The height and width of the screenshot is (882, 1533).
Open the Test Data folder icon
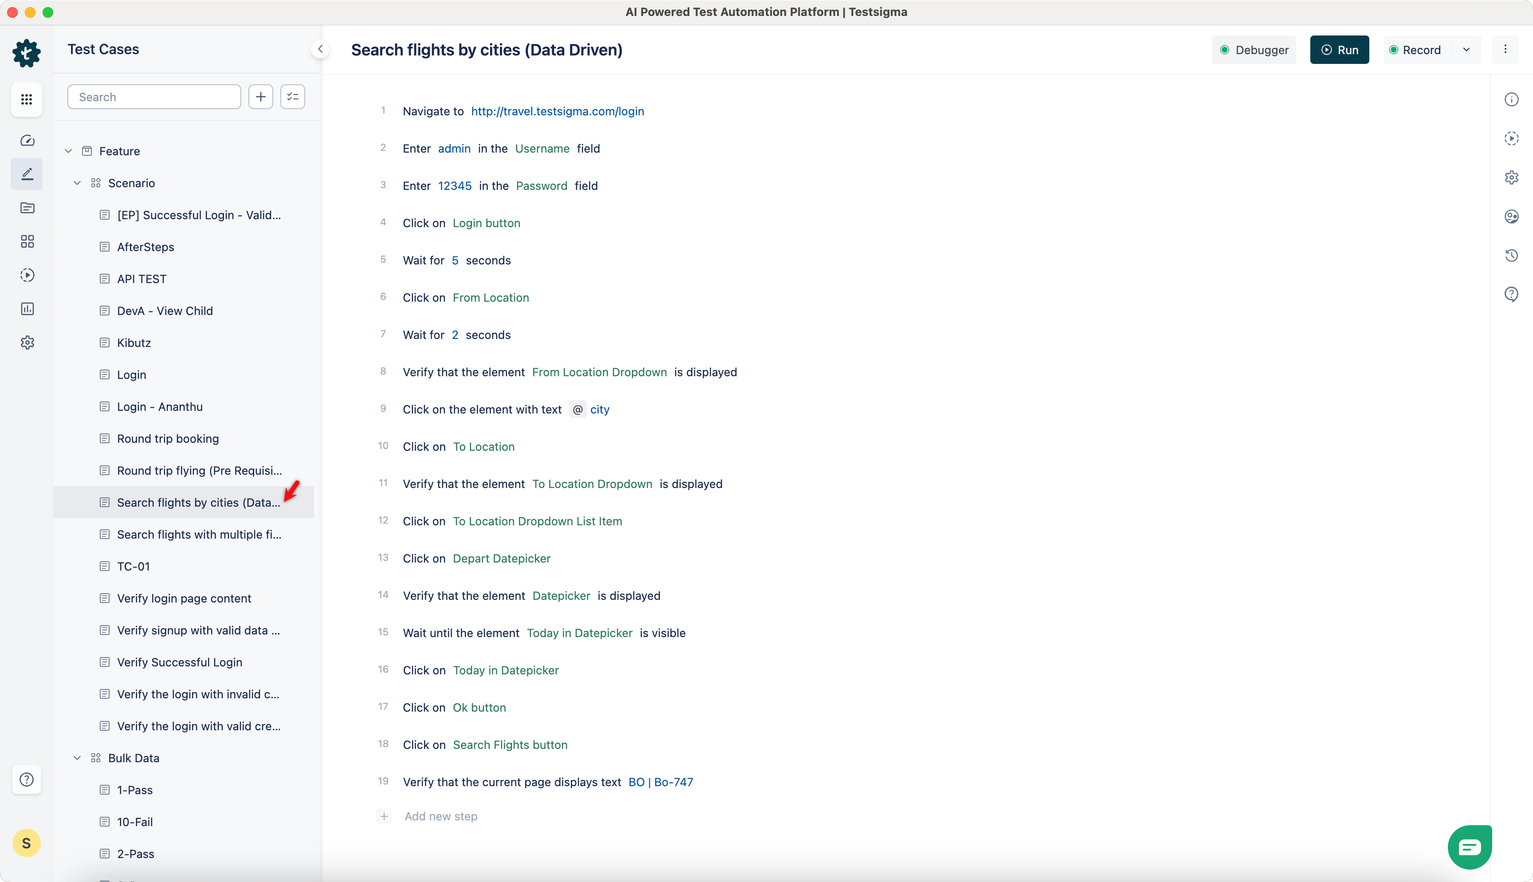click(x=27, y=208)
